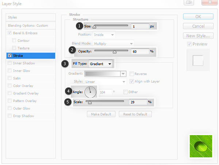This screenshot has width=219, height=165.
Task: Click Reset to Default button
Action: coord(135,114)
